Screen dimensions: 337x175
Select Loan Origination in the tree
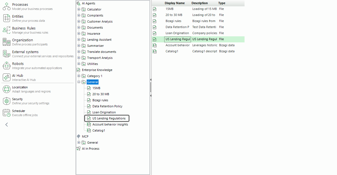coord(104,112)
